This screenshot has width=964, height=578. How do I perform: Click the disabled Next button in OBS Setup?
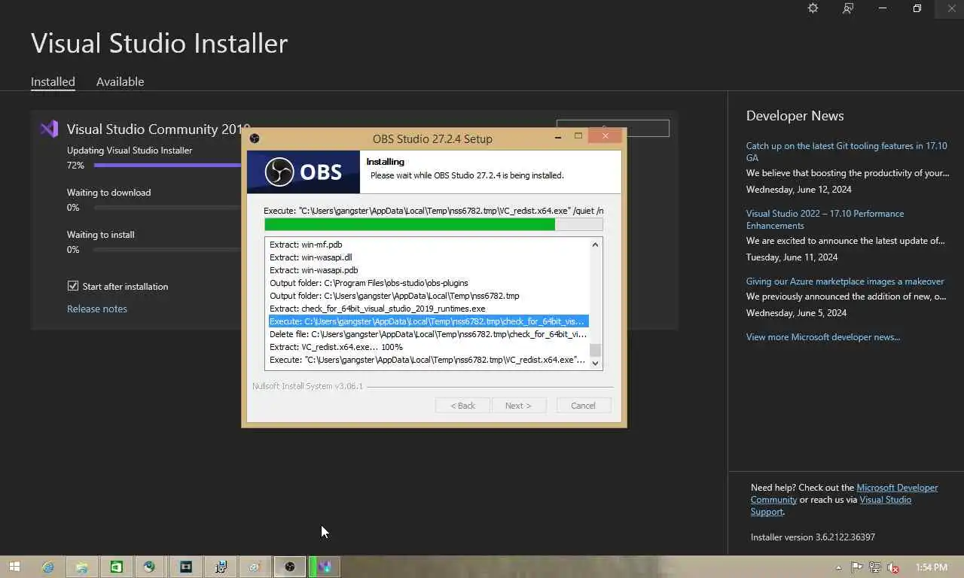point(518,405)
